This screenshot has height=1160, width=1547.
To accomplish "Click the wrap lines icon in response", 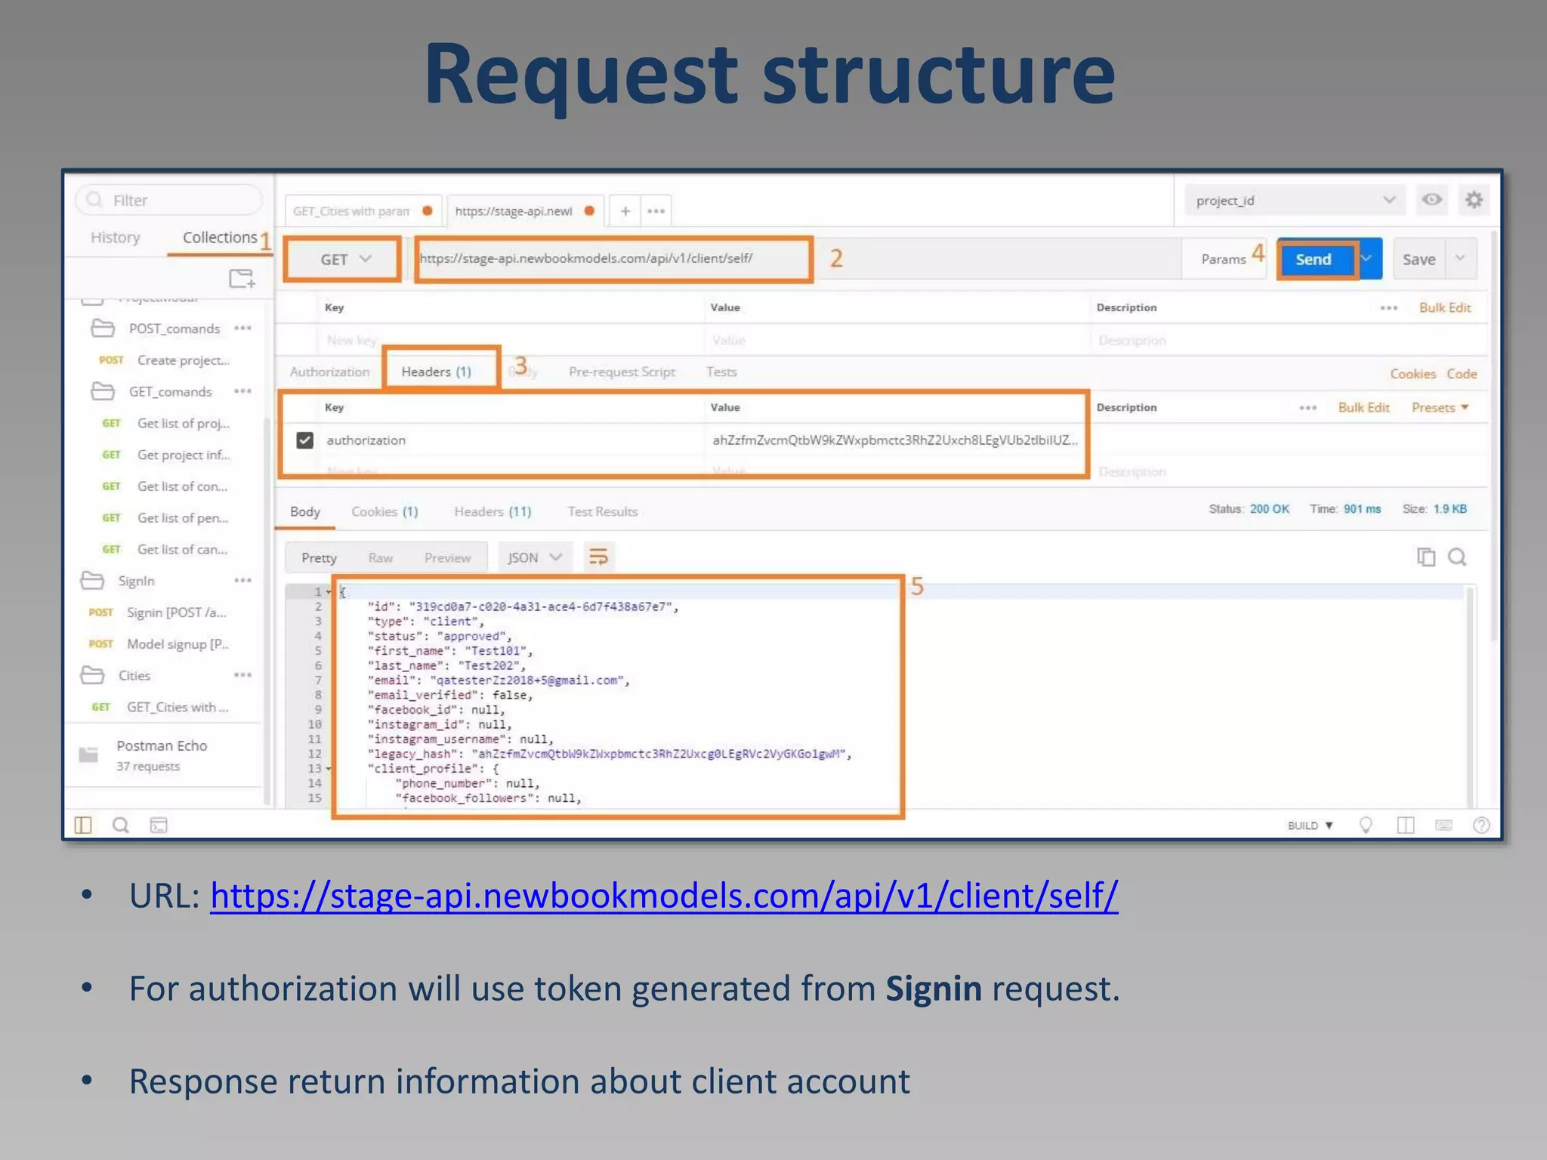I will click(x=598, y=557).
